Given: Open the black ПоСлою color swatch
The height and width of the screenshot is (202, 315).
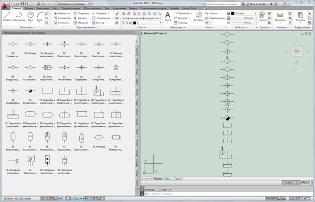Looking at the screenshot, I should point(233,14).
